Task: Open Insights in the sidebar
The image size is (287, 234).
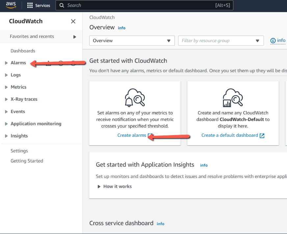Action: tap(19, 136)
